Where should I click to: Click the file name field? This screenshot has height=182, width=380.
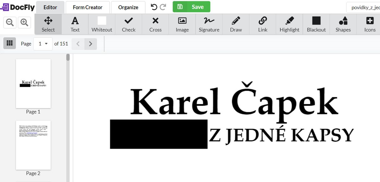[363, 7]
